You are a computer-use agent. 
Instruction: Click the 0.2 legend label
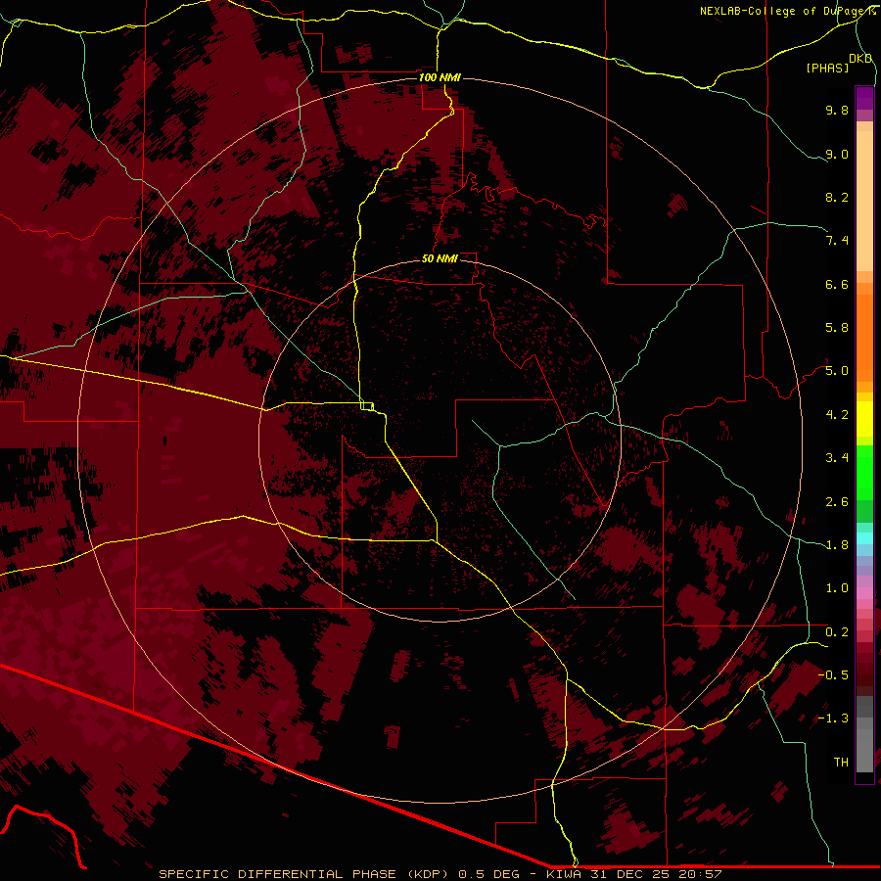click(x=837, y=632)
